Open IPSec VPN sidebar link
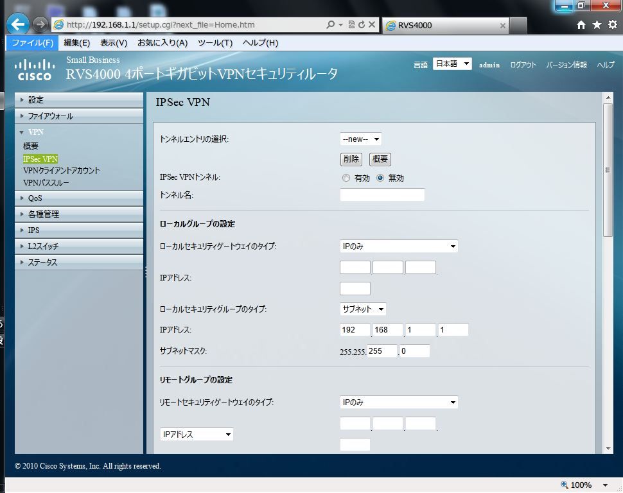 click(40, 159)
